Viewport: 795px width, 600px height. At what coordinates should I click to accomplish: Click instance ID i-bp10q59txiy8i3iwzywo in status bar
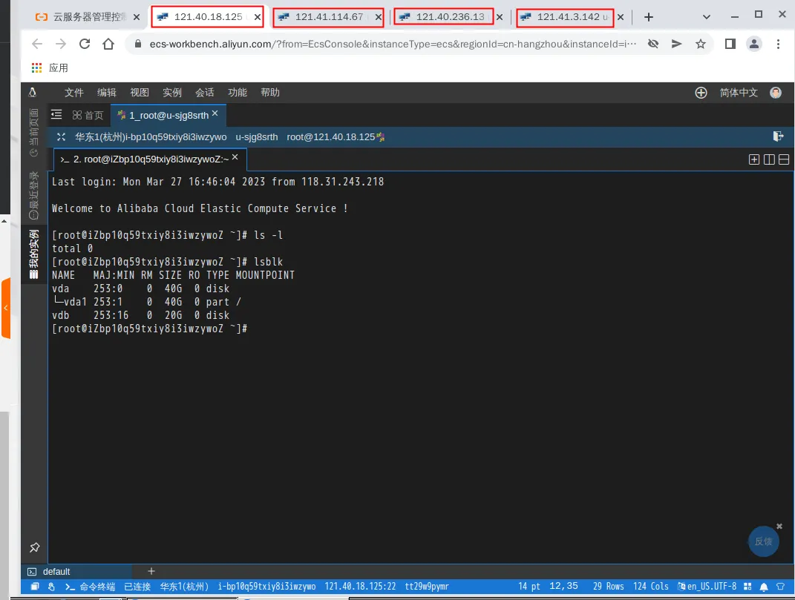[x=266, y=587]
